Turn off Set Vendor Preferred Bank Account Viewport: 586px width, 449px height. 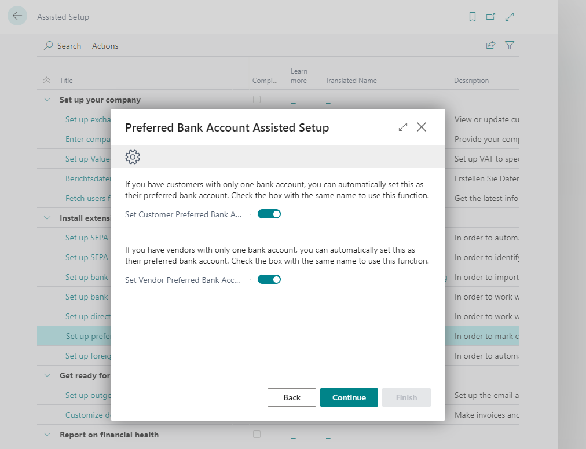[x=269, y=279]
